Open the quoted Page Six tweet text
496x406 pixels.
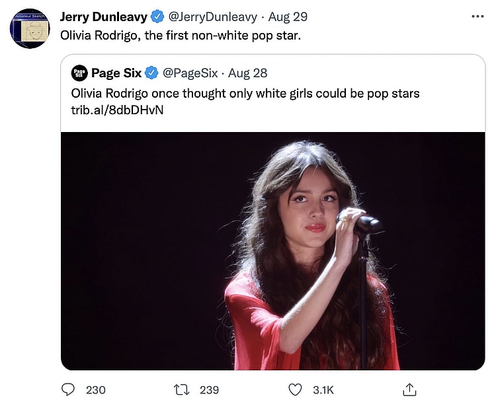tap(245, 93)
